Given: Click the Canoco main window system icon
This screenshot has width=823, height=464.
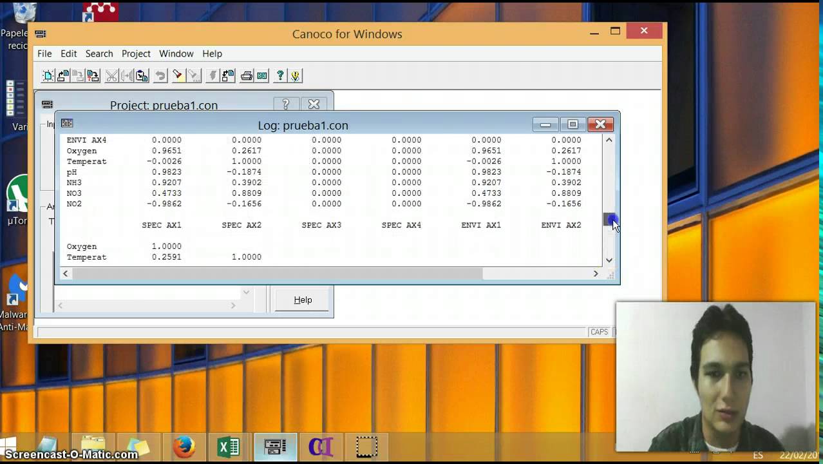Looking at the screenshot, I should click(41, 34).
